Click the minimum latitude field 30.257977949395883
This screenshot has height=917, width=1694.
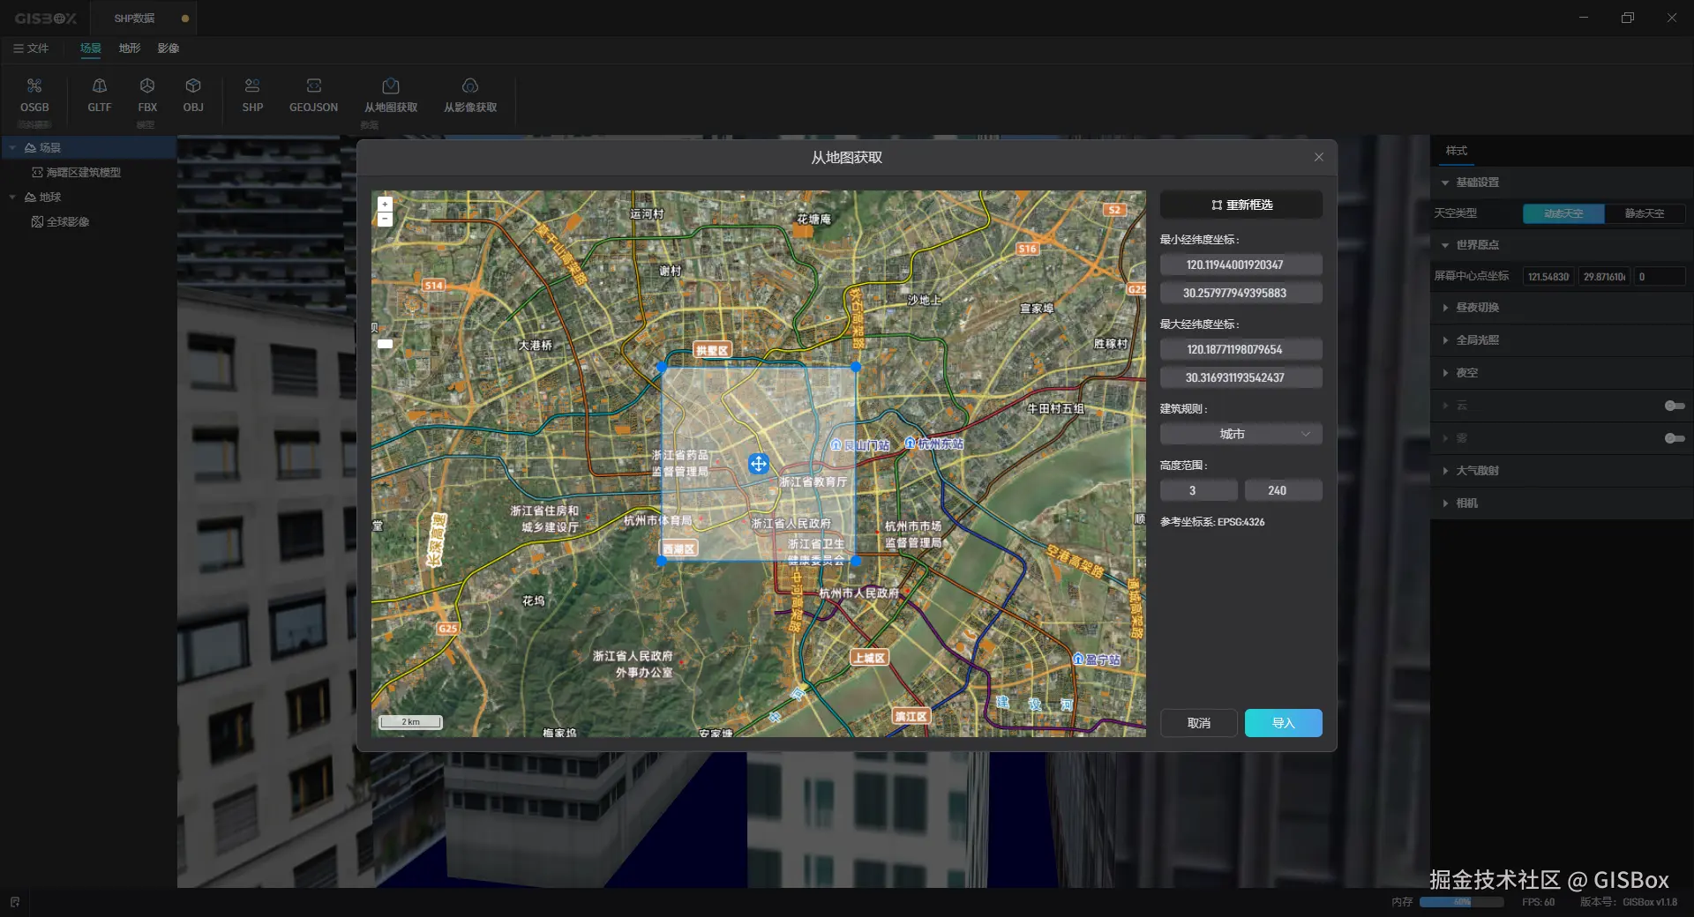coord(1241,293)
